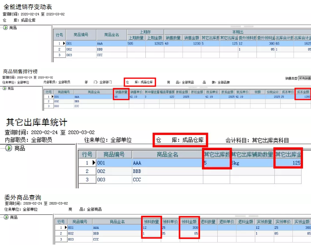This screenshot has height=249, width=311.
Task: Select CCC row in 委外商品查询
Action: [183, 239]
